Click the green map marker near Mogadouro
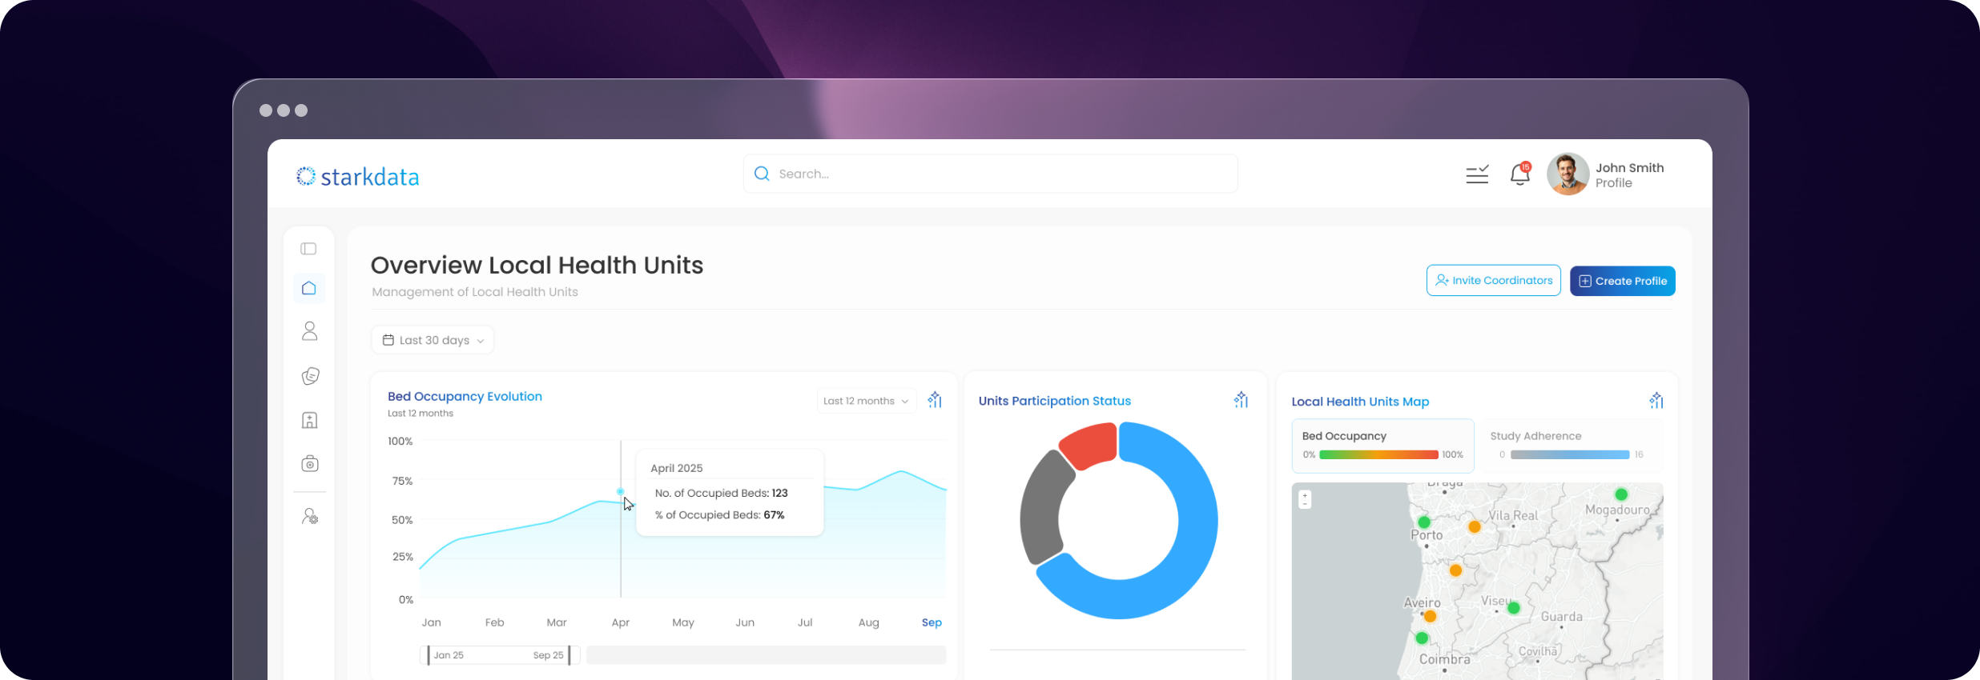 click(x=1621, y=494)
